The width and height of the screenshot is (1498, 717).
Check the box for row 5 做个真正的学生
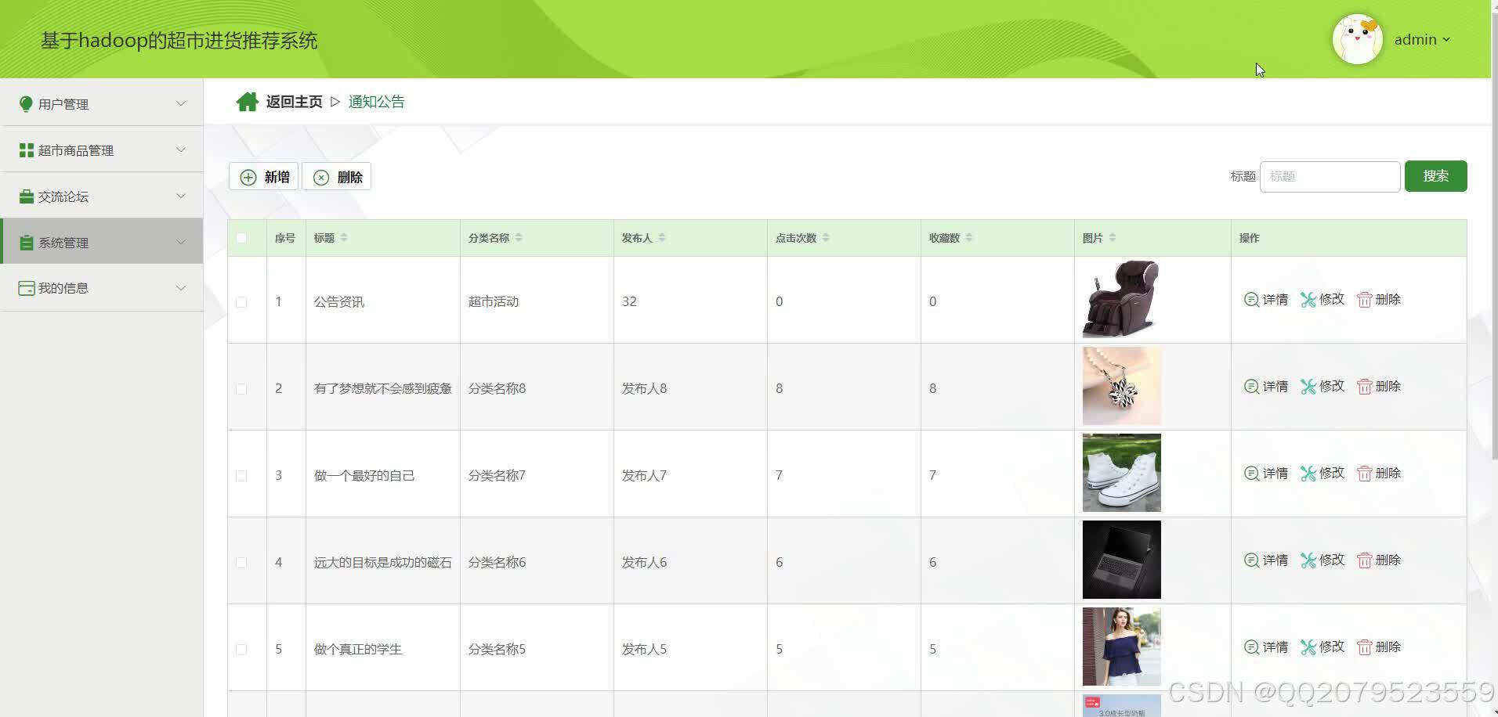[241, 650]
